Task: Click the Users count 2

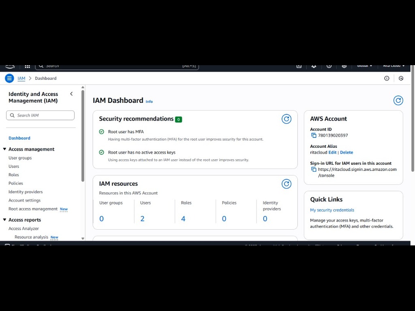Action: coord(142,219)
